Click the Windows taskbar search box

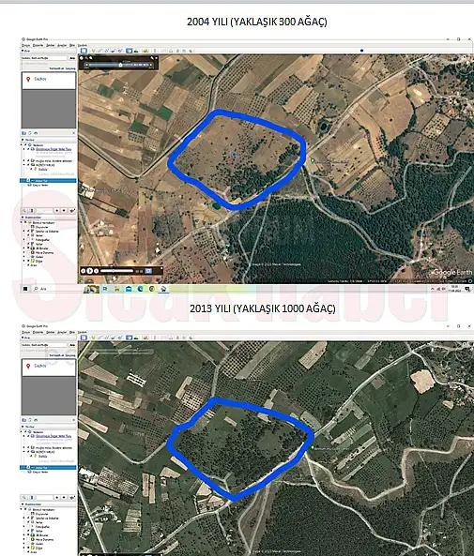(x=57, y=289)
